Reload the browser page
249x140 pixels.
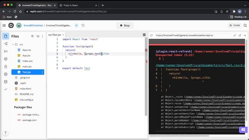pyautogui.click(x=15, y=11)
